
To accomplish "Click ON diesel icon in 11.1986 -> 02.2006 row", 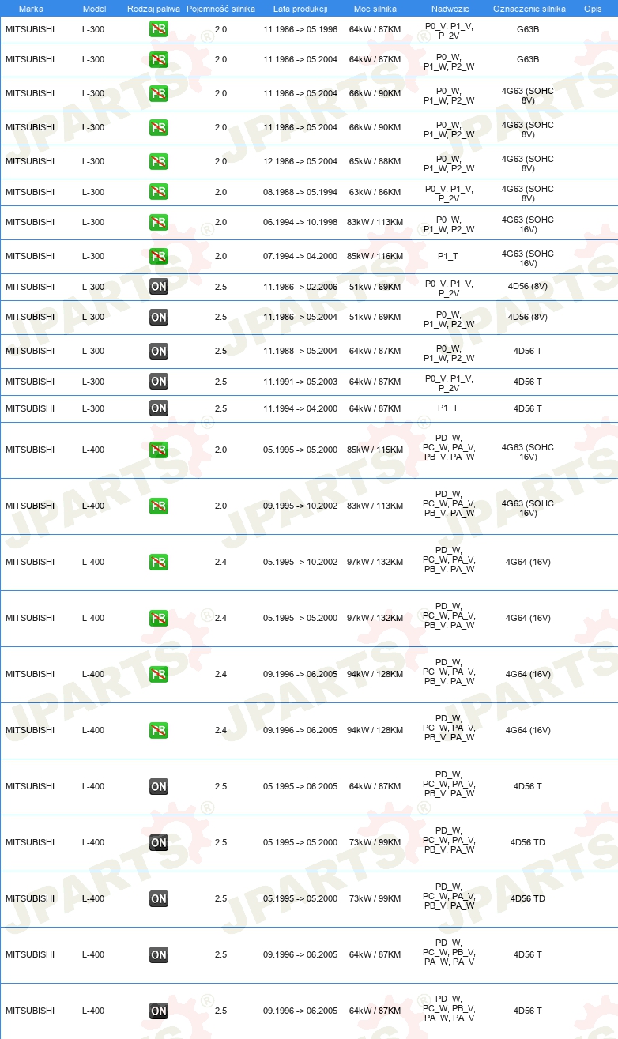I will click(x=158, y=287).
